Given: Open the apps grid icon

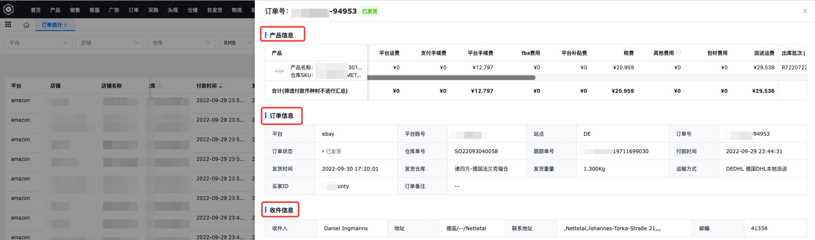Looking at the screenshot, I should [x=8, y=25].
